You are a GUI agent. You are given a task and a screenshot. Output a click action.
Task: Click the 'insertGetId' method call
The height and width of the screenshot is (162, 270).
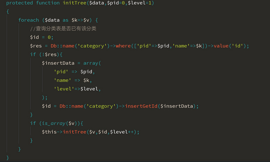pos(141,106)
